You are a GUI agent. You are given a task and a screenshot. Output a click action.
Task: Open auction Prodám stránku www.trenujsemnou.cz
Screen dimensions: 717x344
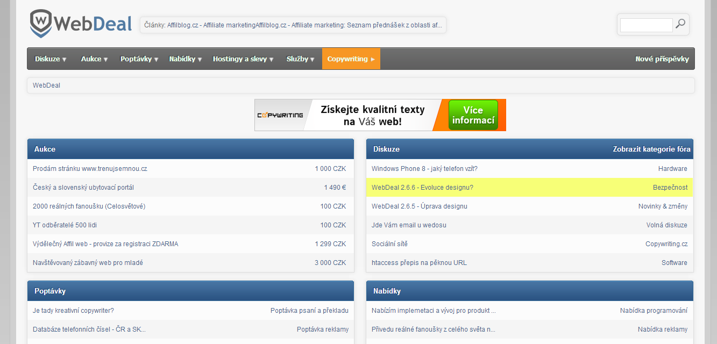(90, 169)
